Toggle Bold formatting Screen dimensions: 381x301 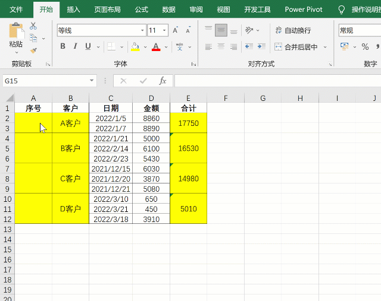(63, 46)
